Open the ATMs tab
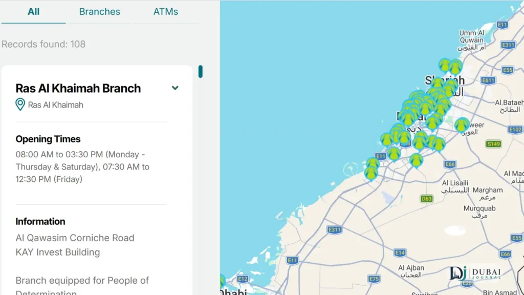 point(165,12)
